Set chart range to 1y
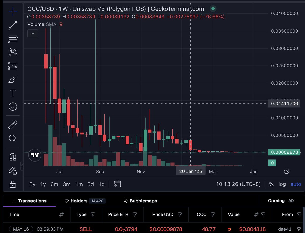 tap(43, 184)
